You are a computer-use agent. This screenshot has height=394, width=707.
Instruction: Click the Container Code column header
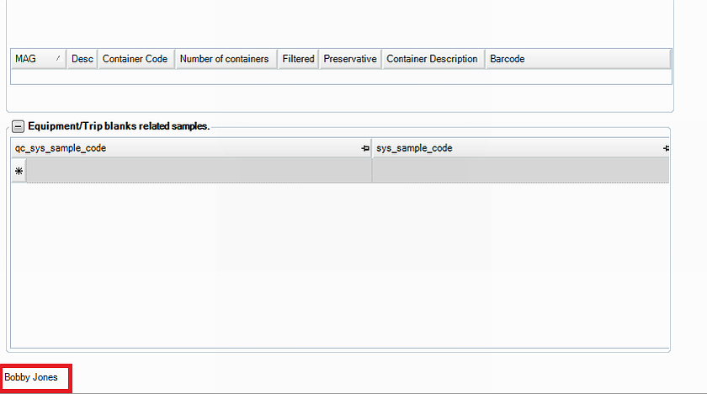click(135, 59)
